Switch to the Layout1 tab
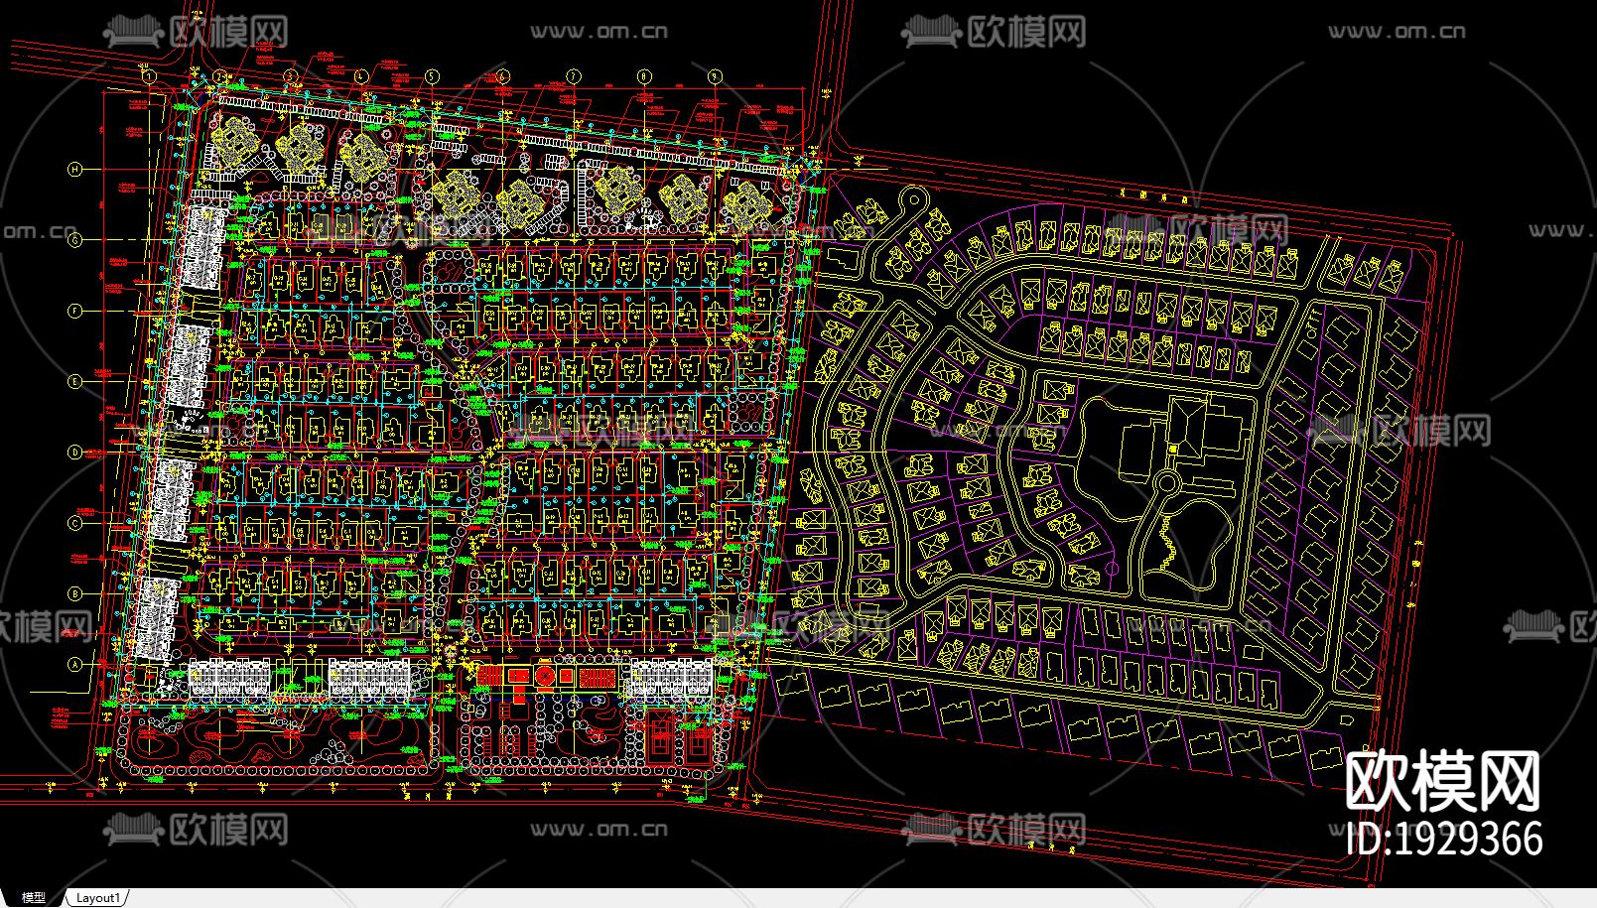This screenshot has height=908, width=1597. click(96, 898)
